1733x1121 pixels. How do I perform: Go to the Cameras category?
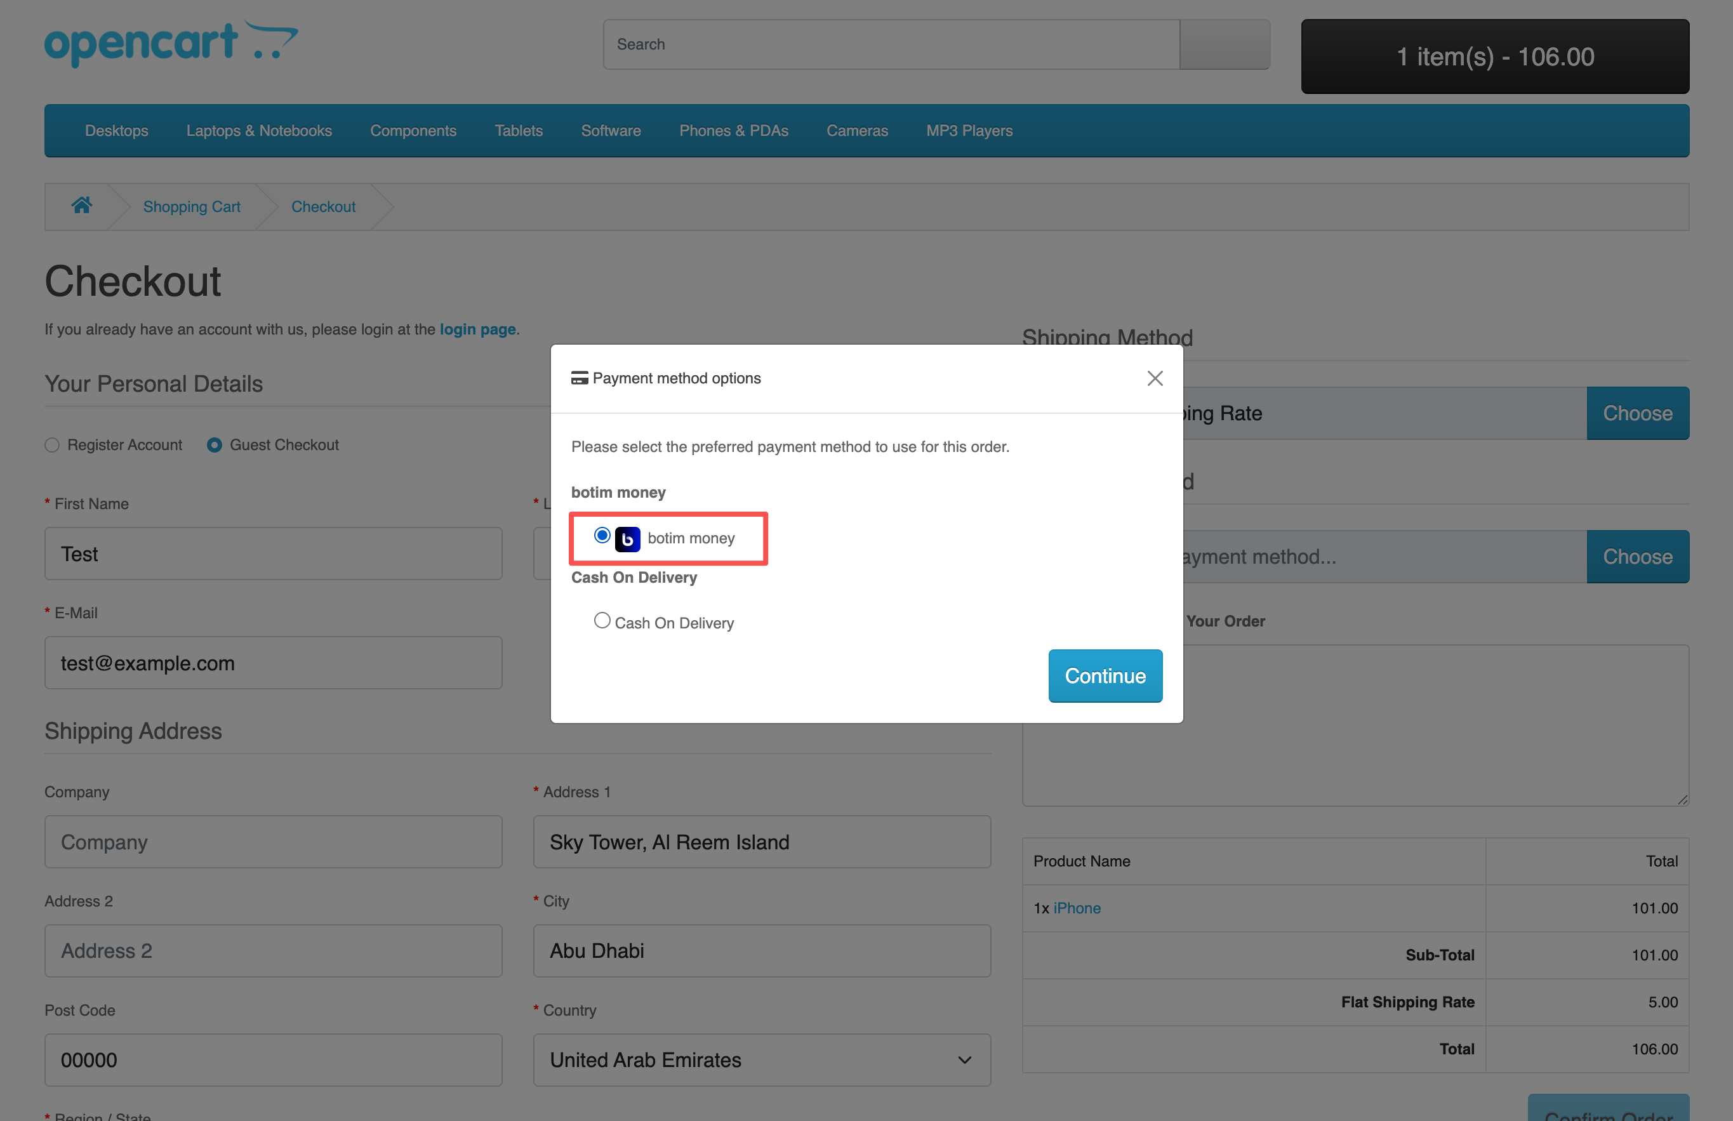point(858,131)
